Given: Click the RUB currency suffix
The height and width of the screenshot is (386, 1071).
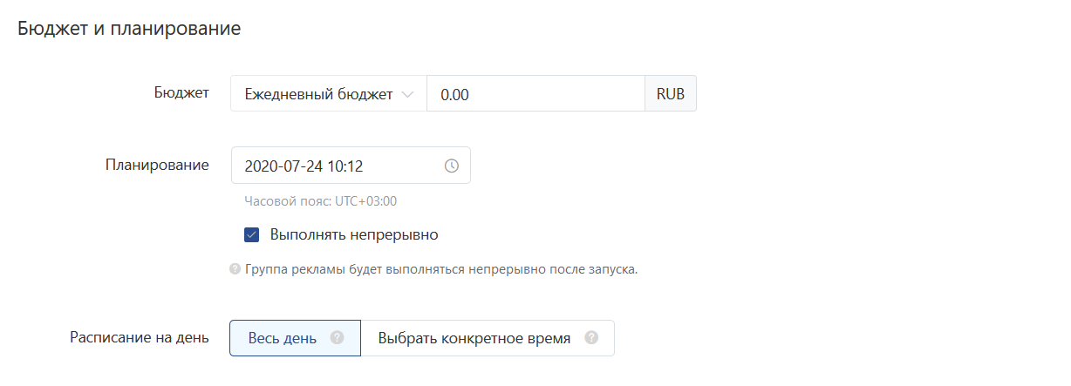Looking at the screenshot, I should [x=671, y=94].
